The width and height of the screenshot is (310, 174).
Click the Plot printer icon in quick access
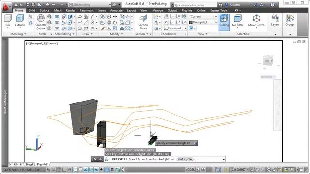47,5
